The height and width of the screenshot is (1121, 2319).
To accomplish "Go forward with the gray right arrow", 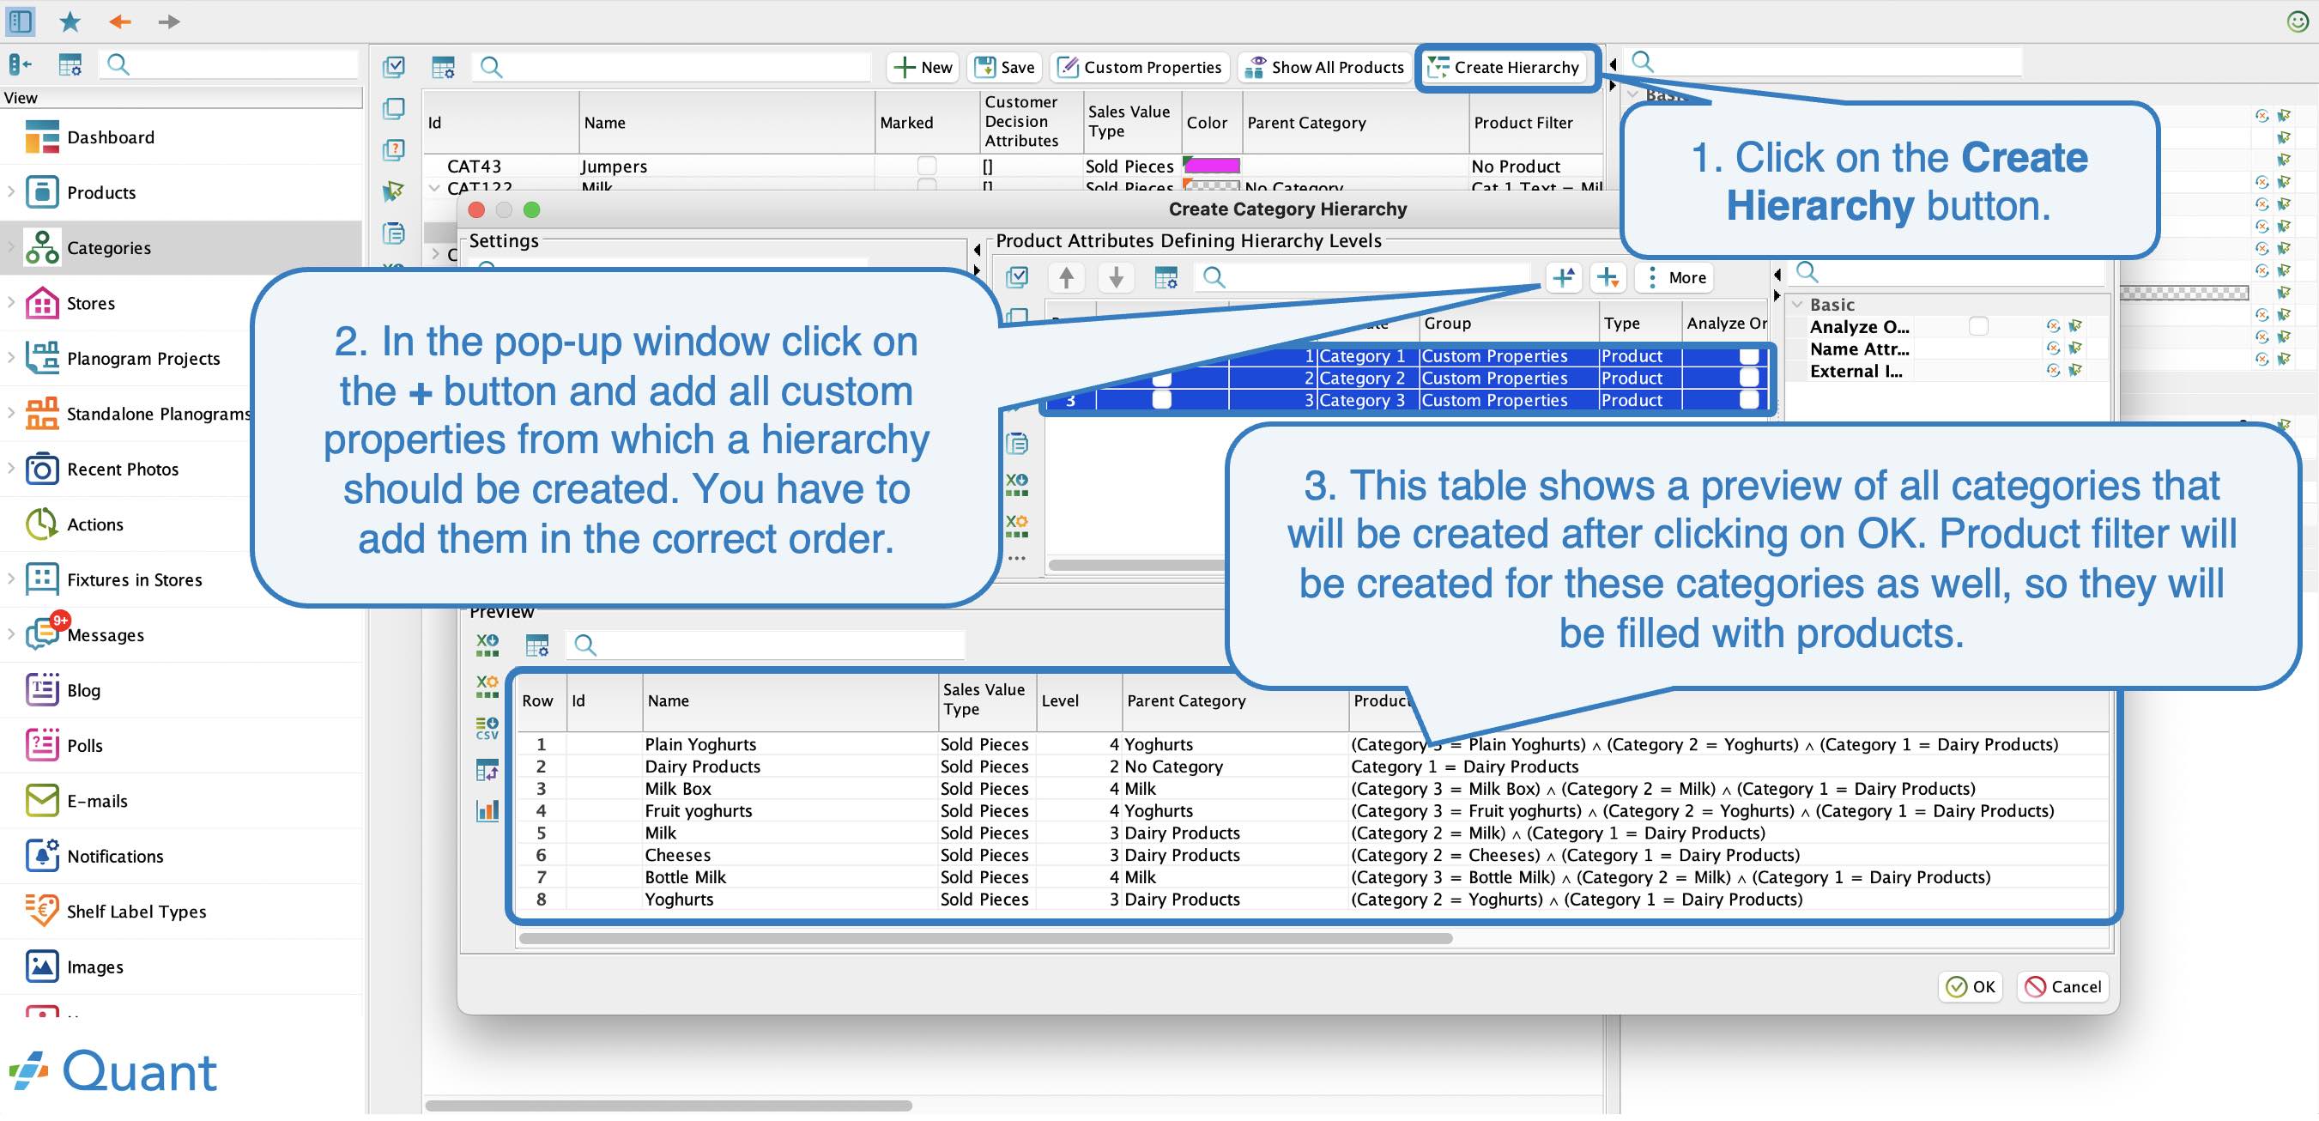I will [168, 21].
